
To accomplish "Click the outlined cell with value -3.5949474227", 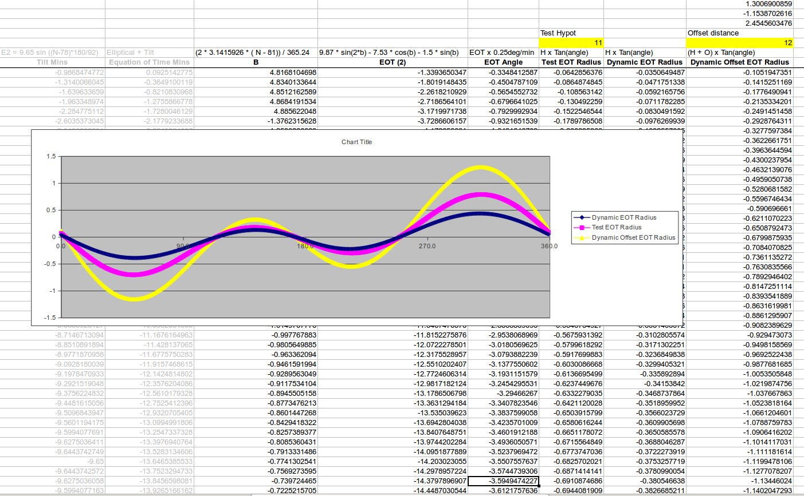I will click(x=503, y=481).
